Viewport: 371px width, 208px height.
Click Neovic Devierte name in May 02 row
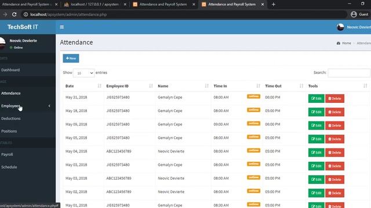171,192
